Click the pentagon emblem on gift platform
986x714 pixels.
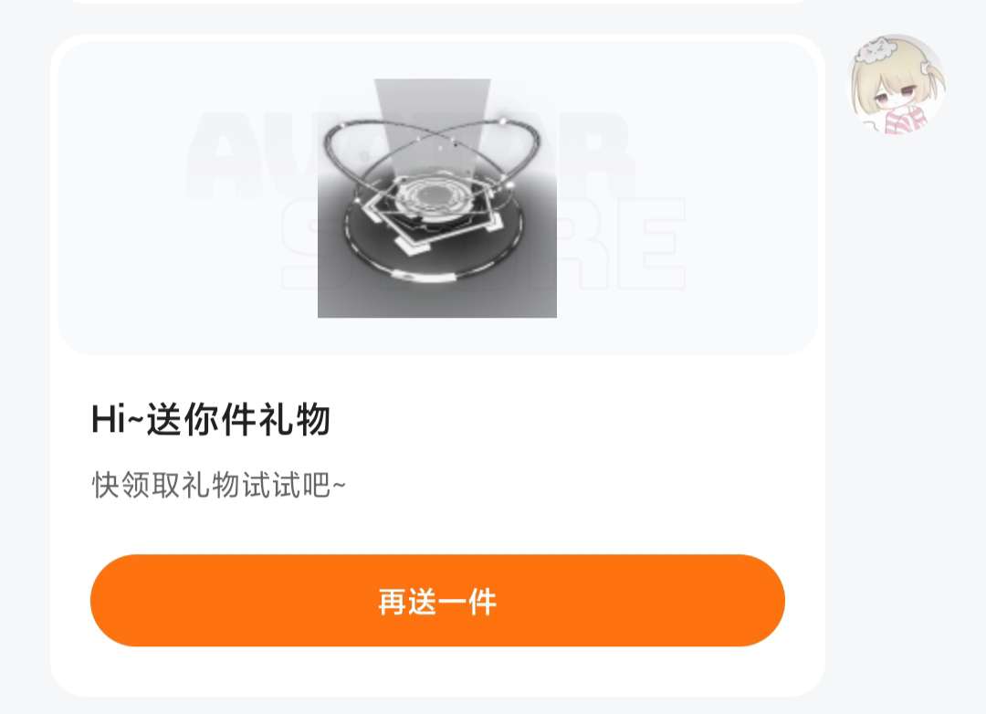[x=434, y=214]
